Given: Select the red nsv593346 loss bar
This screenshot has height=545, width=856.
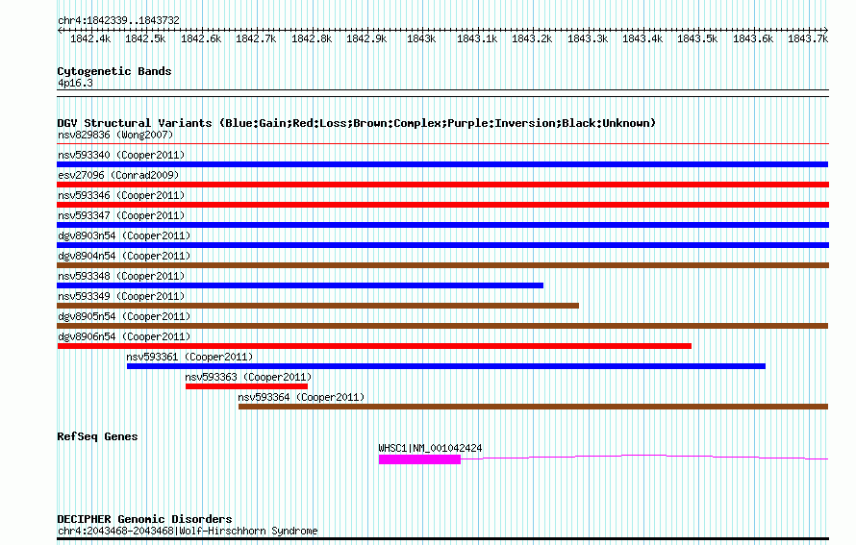Looking at the screenshot, I should coord(442,205).
